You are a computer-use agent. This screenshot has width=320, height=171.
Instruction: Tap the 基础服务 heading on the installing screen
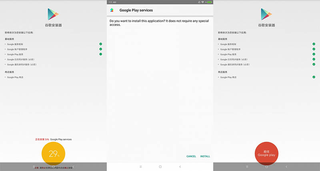pyautogui.click(x=9, y=39)
